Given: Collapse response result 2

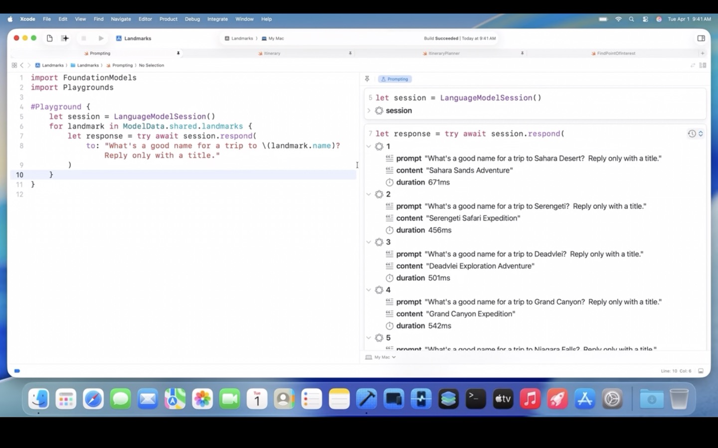Looking at the screenshot, I should click(x=369, y=194).
